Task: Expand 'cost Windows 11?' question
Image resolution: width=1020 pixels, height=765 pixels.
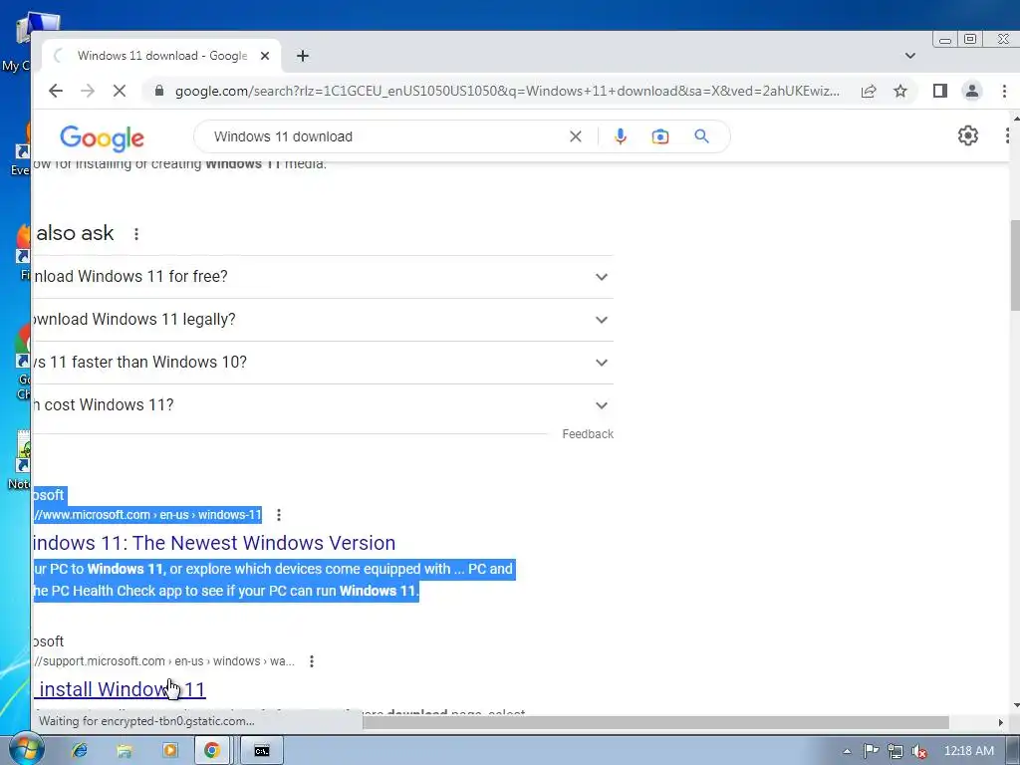Action: tap(324, 406)
